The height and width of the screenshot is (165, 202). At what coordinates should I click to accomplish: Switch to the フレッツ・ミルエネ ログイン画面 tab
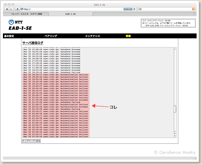(x=26, y=14)
